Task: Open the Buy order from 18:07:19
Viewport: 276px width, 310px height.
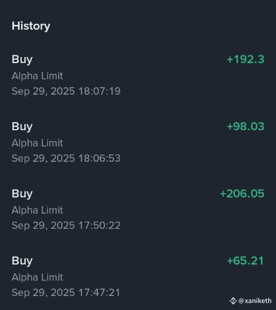Action: pyautogui.click(x=138, y=75)
